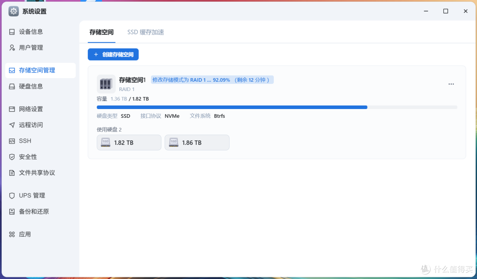Click the UPS 管理 shield icon
The width and height of the screenshot is (477, 279).
pos(12,196)
